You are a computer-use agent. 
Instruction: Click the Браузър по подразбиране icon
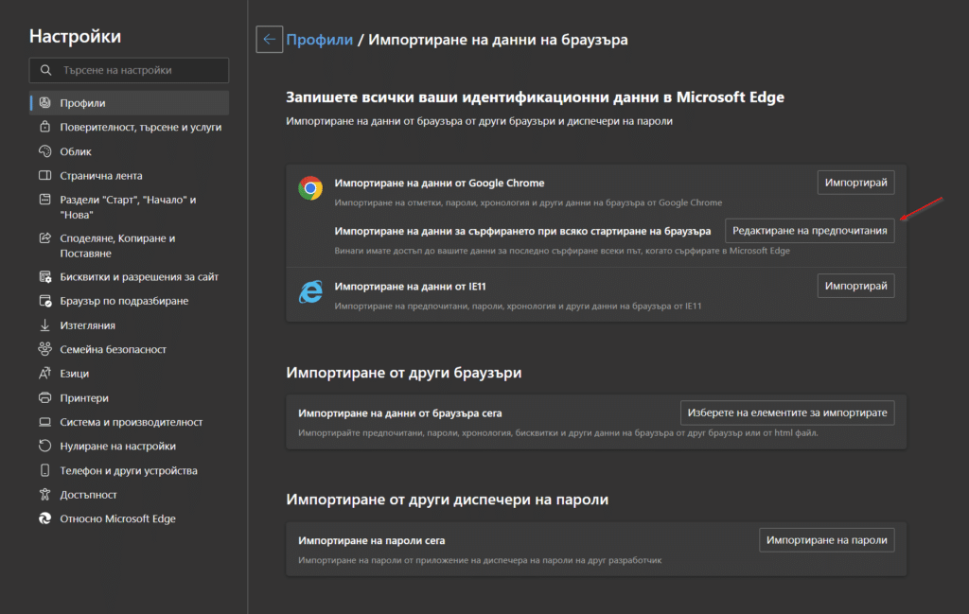pos(45,301)
